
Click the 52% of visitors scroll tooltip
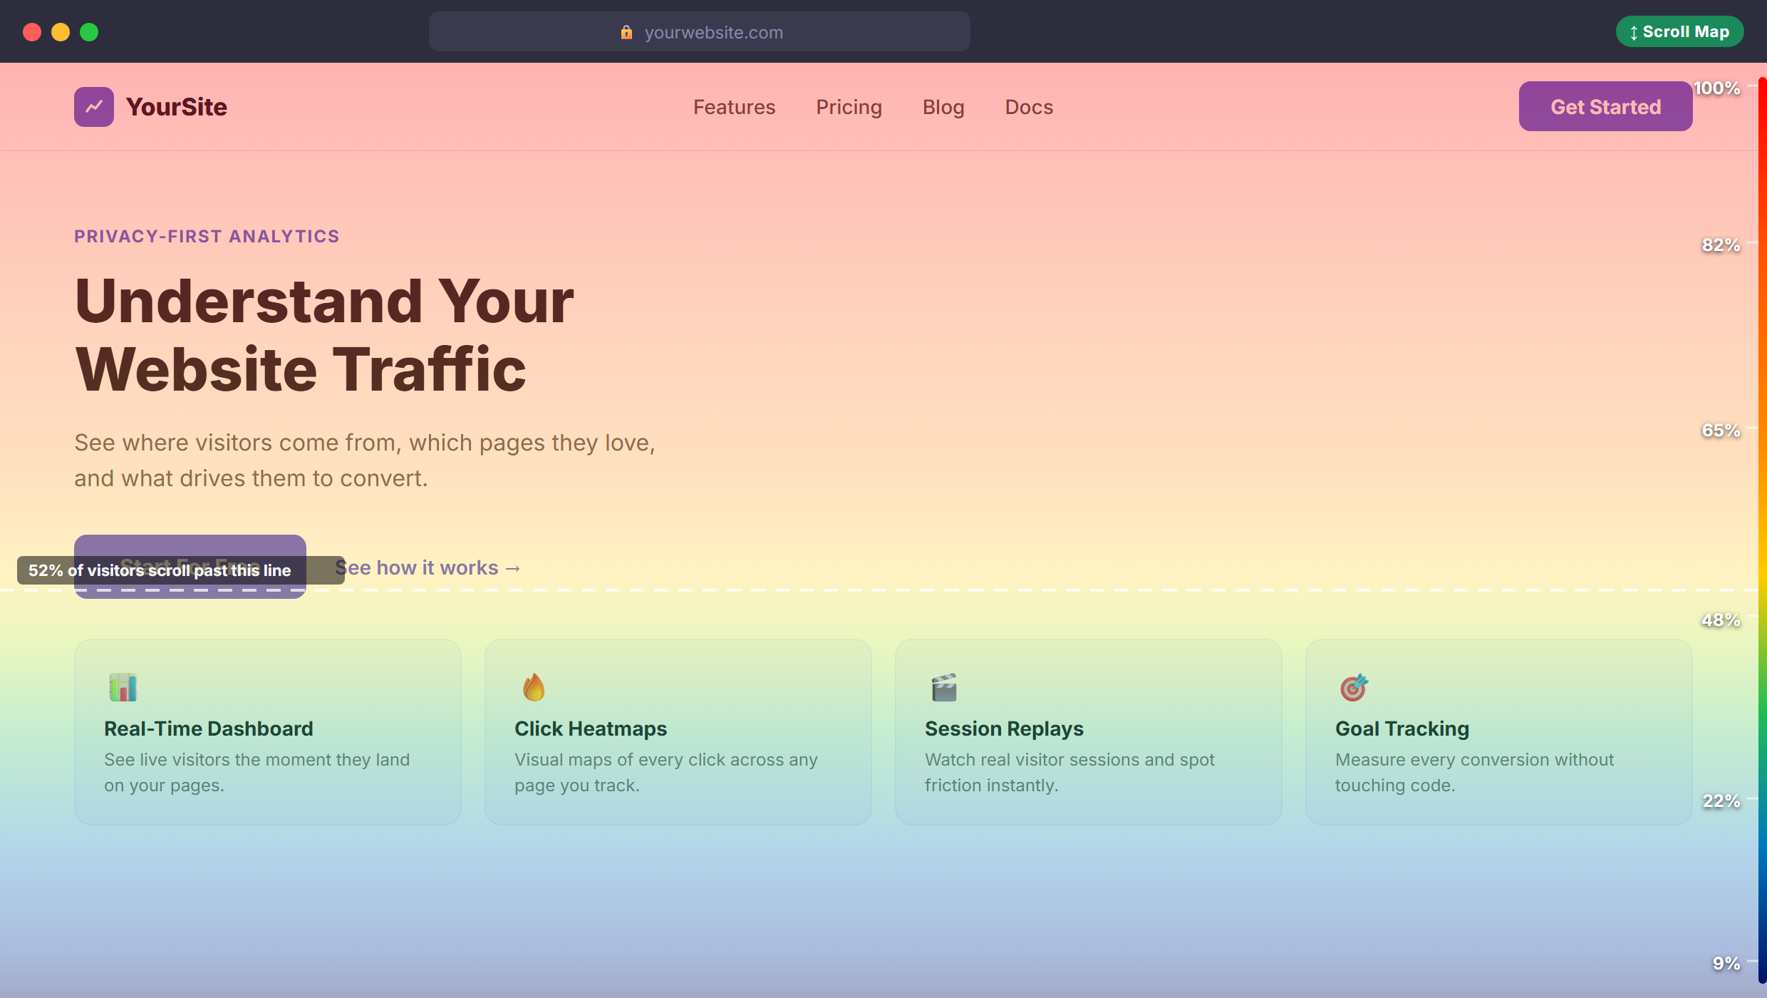pyautogui.click(x=181, y=570)
